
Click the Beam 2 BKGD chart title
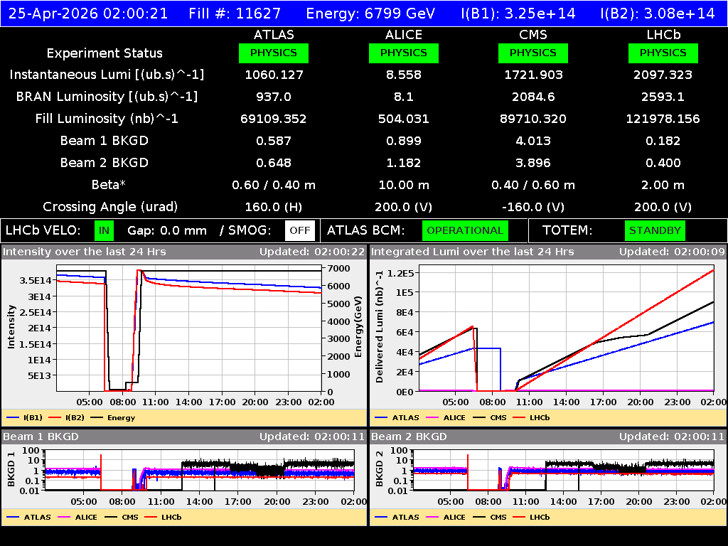tap(409, 437)
